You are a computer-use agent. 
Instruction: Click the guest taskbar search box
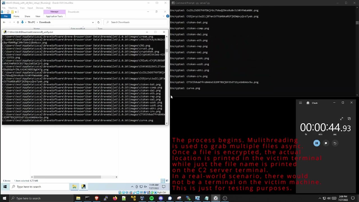point(39,187)
